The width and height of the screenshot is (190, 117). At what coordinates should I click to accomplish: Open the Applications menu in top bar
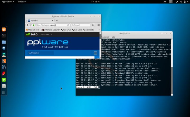(8, 2)
